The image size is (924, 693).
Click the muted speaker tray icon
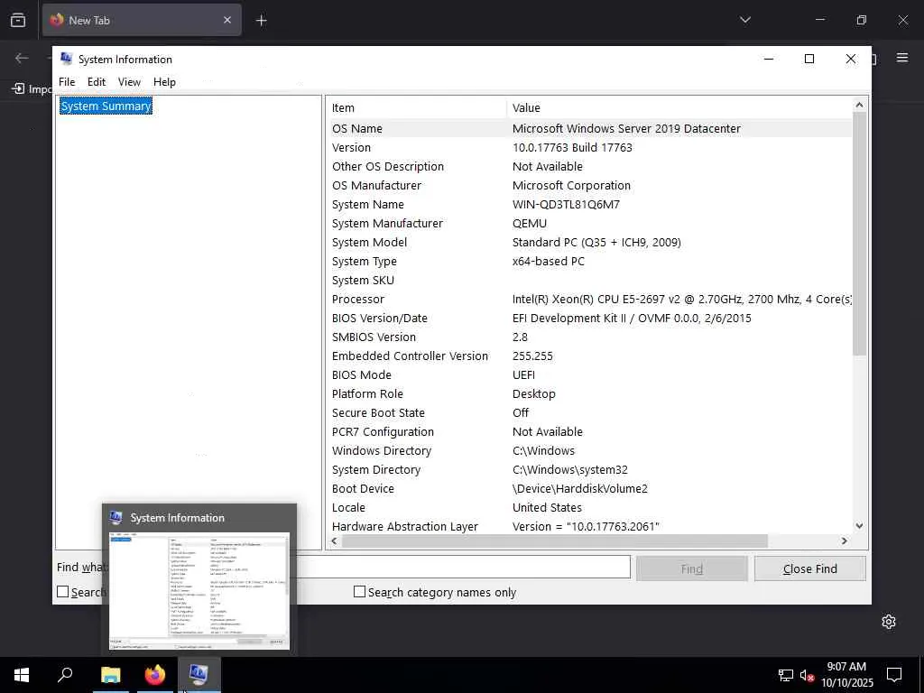tap(807, 675)
